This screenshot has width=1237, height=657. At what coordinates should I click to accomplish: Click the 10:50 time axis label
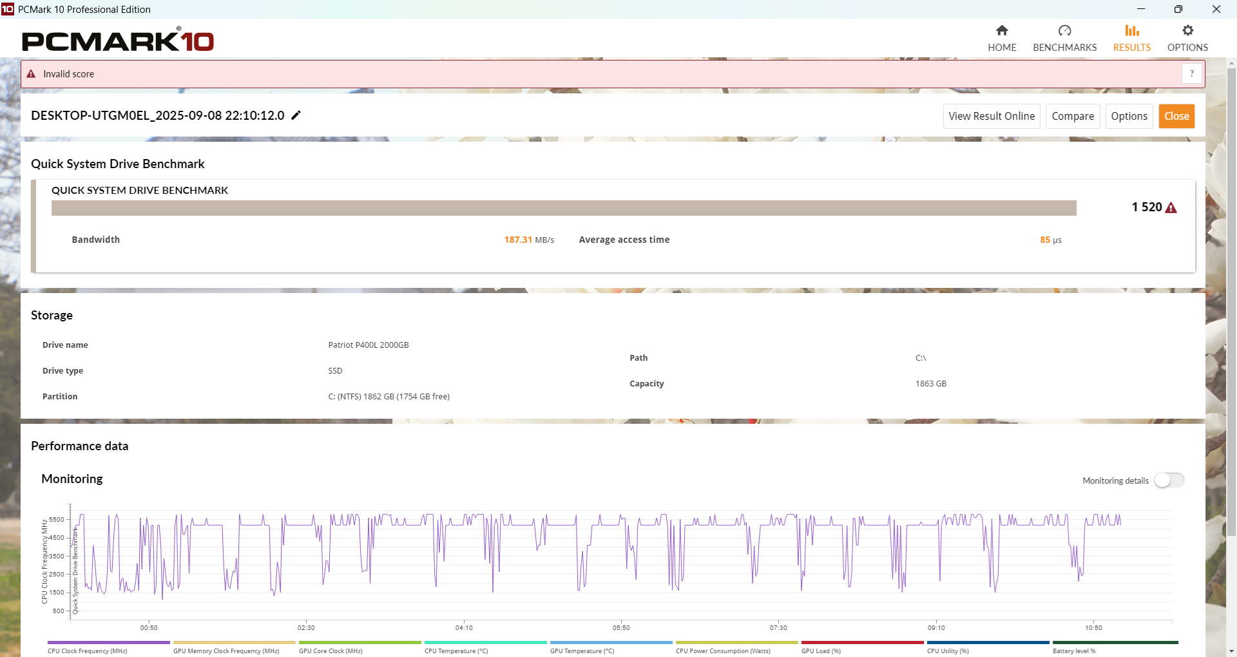(1093, 627)
